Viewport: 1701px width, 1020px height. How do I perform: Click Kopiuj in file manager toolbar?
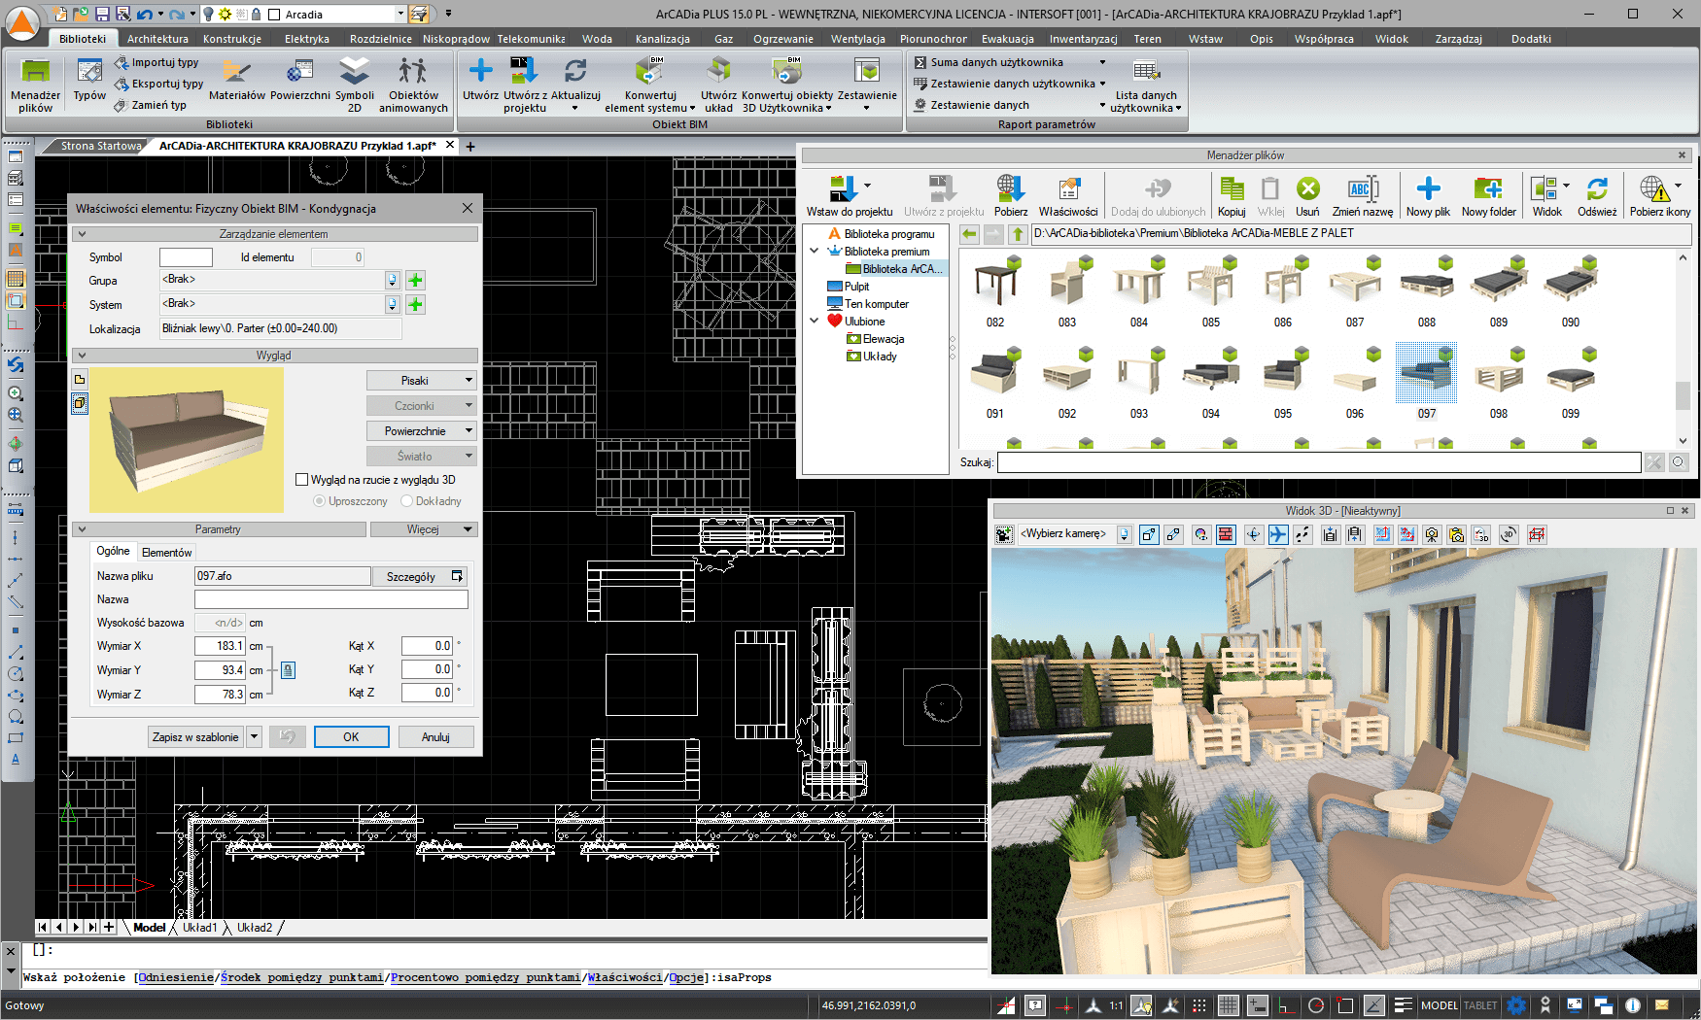(x=1232, y=195)
